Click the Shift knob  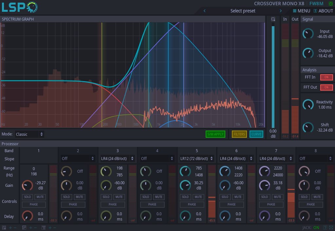(308, 127)
